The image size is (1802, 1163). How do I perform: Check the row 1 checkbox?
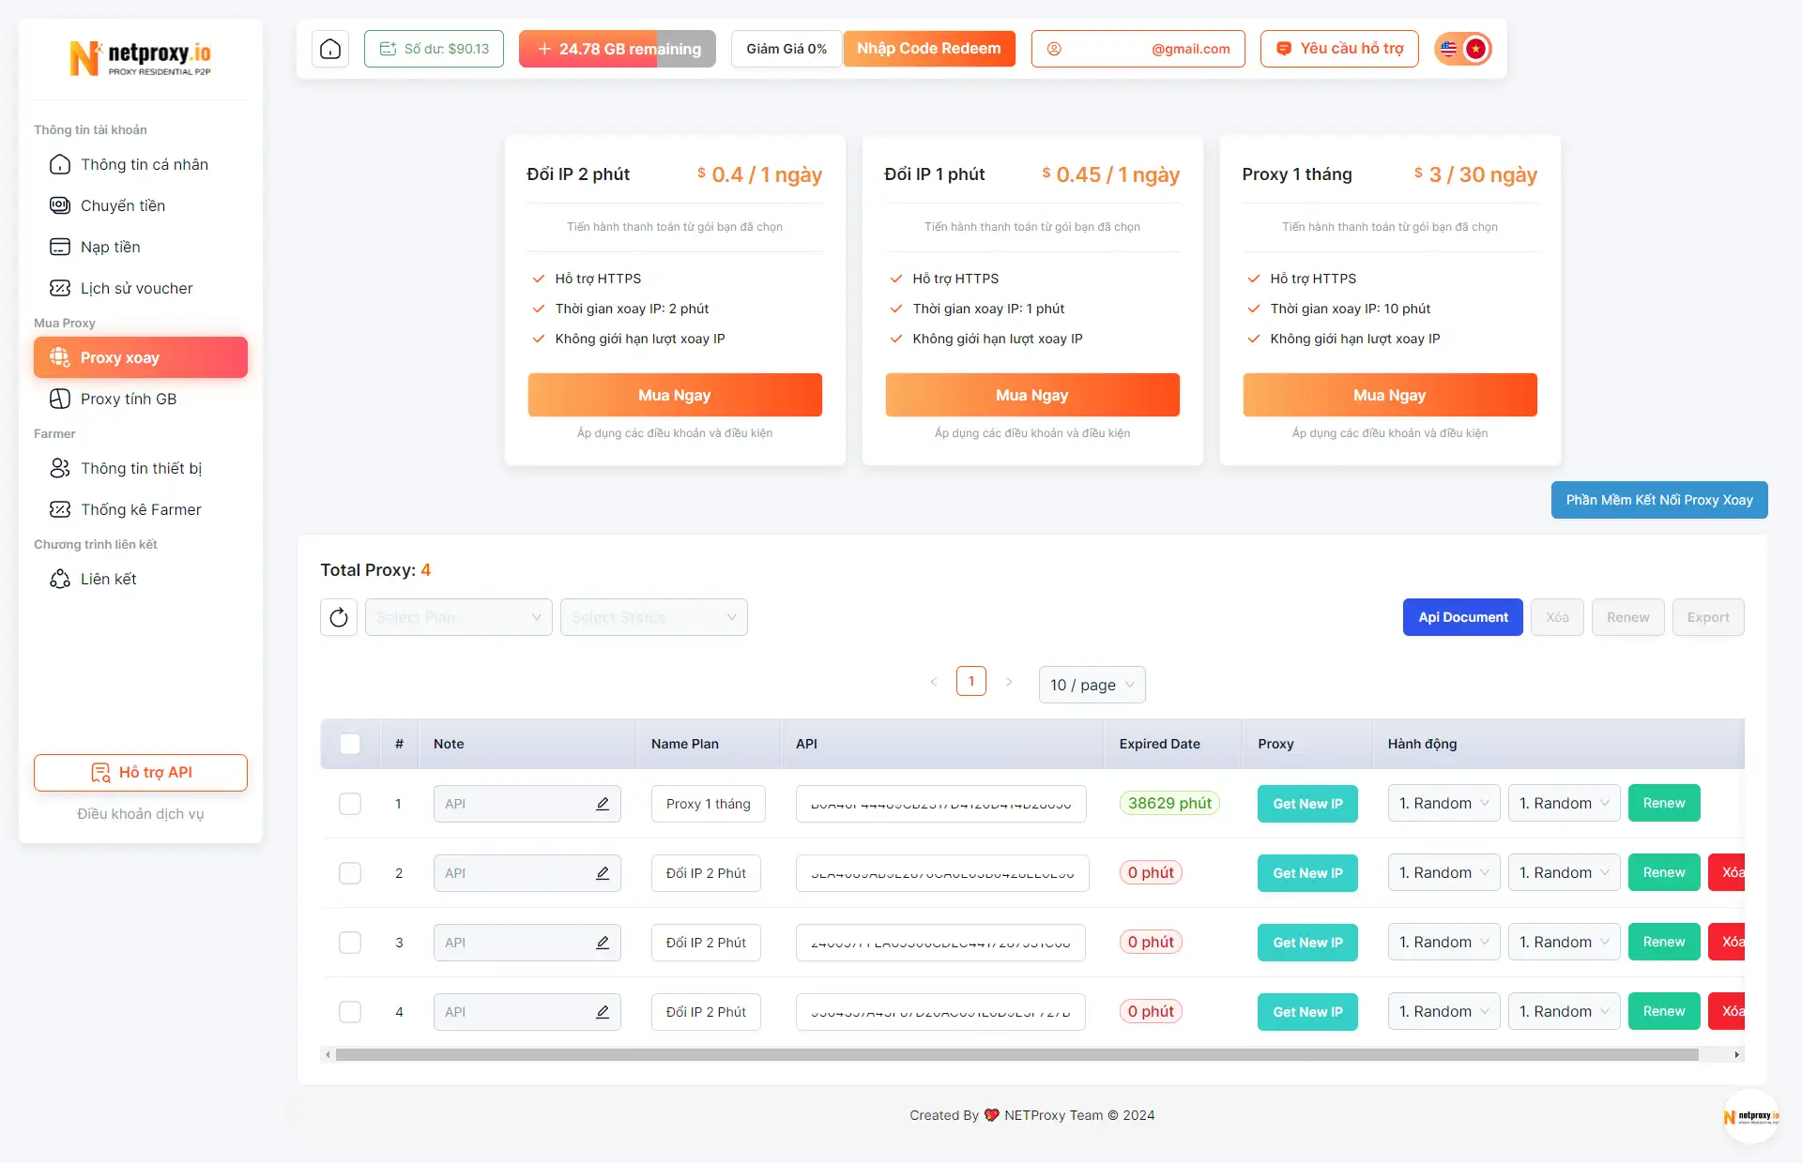[350, 804]
